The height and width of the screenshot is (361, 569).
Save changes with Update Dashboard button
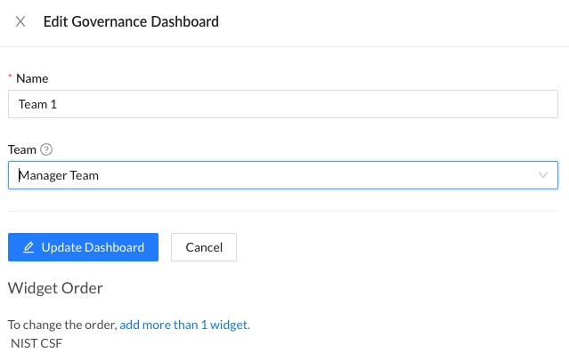(83, 247)
